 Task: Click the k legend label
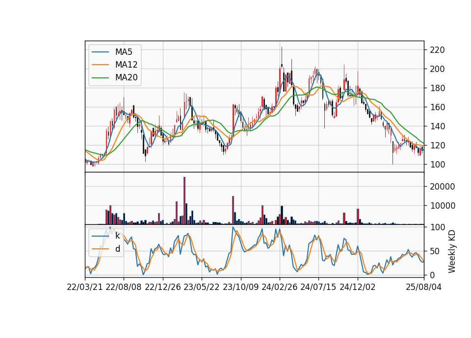pos(117,236)
